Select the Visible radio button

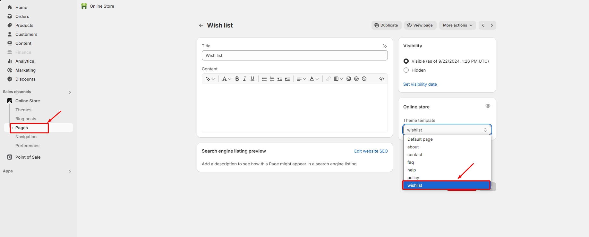pos(406,61)
